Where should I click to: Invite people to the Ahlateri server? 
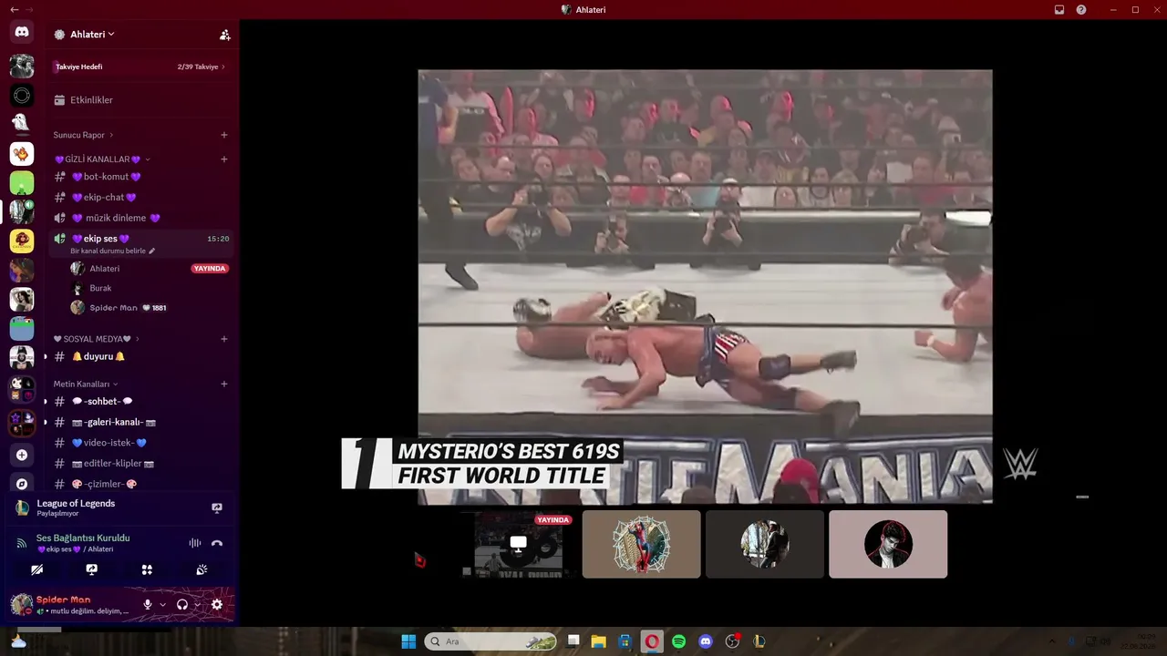pyautogui.click(x=224, y=35)
